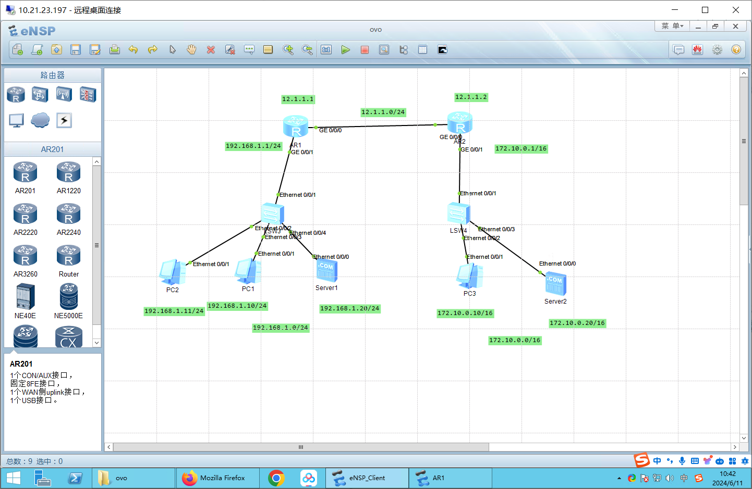
Task: Undo the last action
Action: (134, 49)
